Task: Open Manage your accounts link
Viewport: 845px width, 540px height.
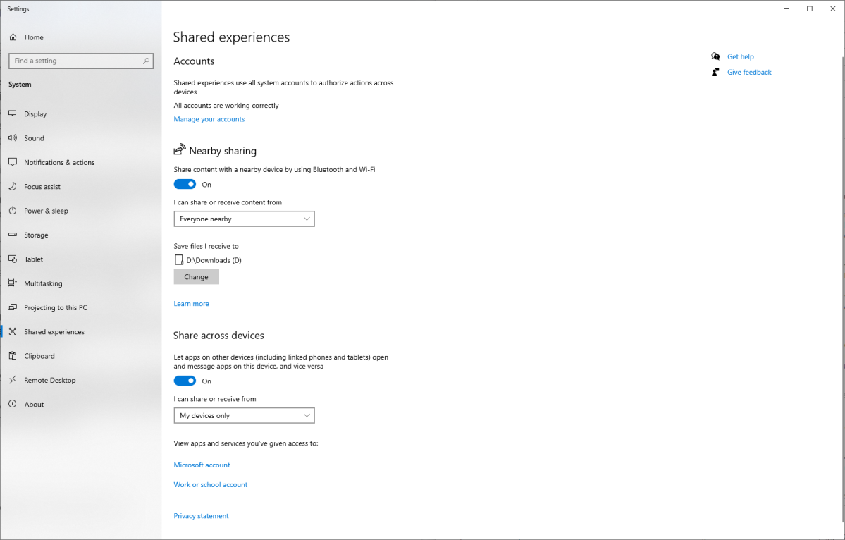Action: 209,119
